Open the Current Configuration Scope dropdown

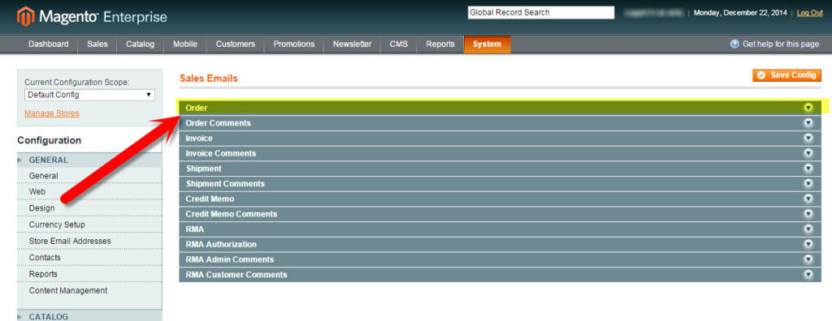pos(89,95)
